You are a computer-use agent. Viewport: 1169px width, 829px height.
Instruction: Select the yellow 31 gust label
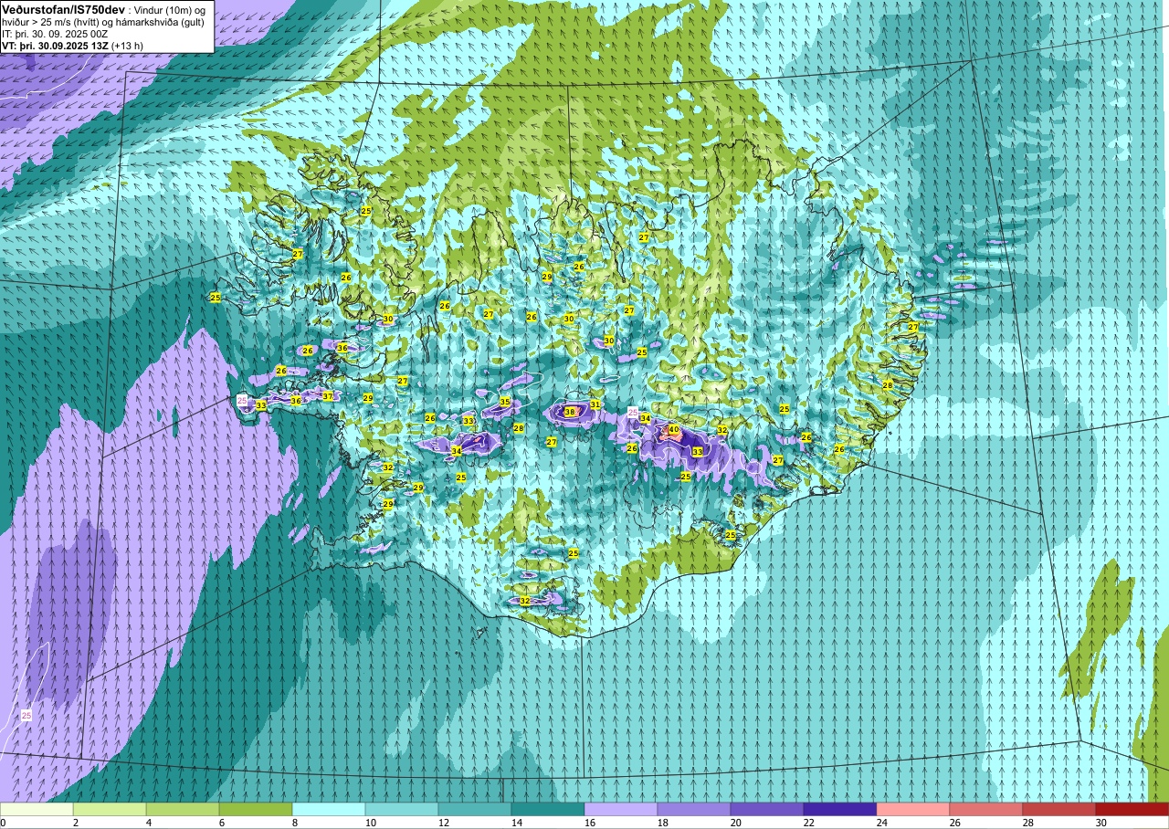tap(595, 404)
